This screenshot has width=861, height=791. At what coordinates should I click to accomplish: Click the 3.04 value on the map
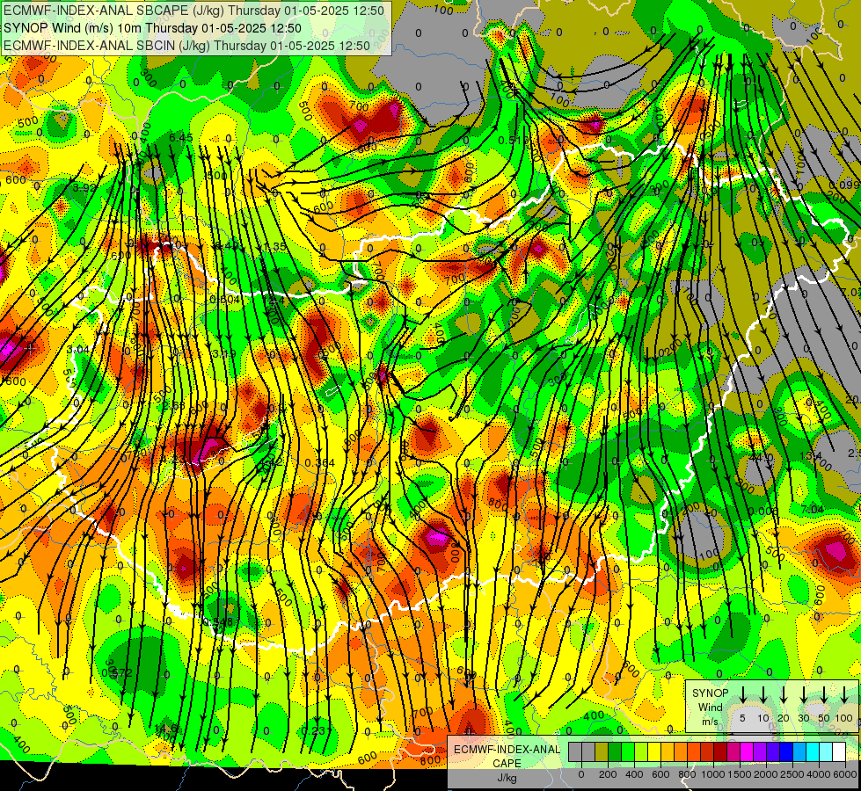click(77, 350)
